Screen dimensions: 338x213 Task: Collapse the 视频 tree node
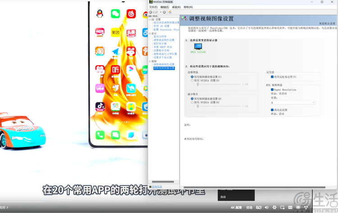click(150, 61)
